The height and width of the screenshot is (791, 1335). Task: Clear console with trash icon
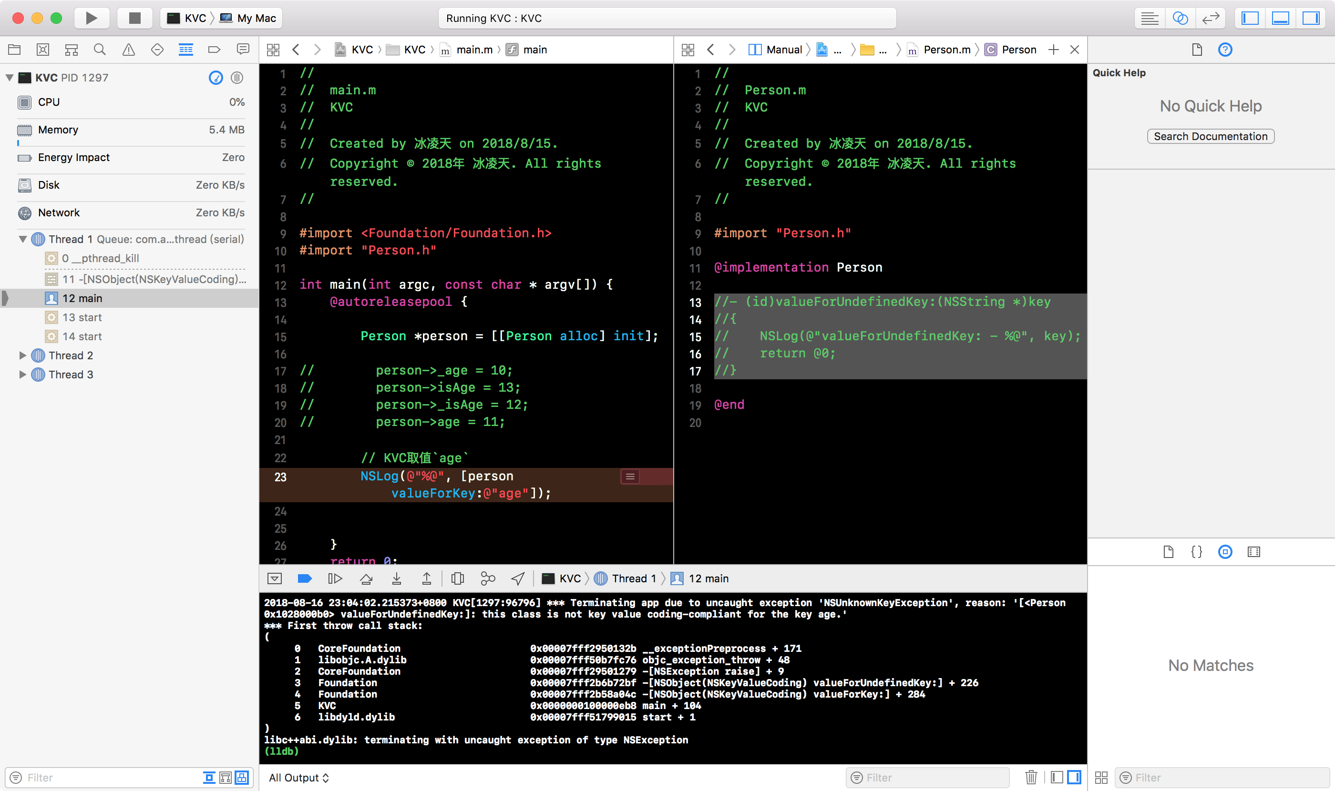pyautogui.click(x=1030, y=777)
